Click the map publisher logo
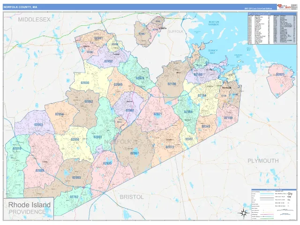This screenshot has width=300, height=225. pyautogui.click(x=284, y=7)
